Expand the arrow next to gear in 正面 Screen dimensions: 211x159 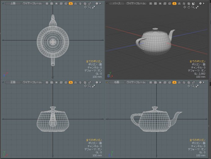[101, 82]
